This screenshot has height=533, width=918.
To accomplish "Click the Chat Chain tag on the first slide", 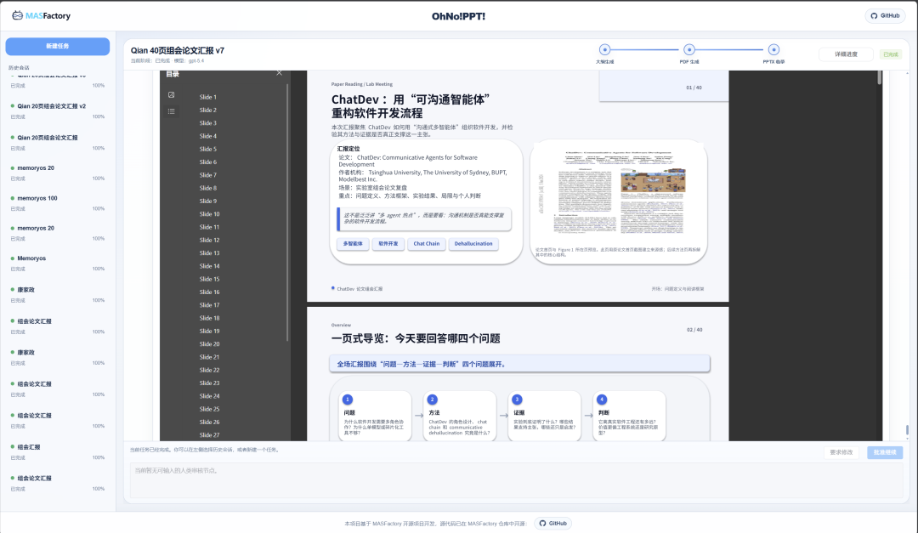I will pos(426,244).
